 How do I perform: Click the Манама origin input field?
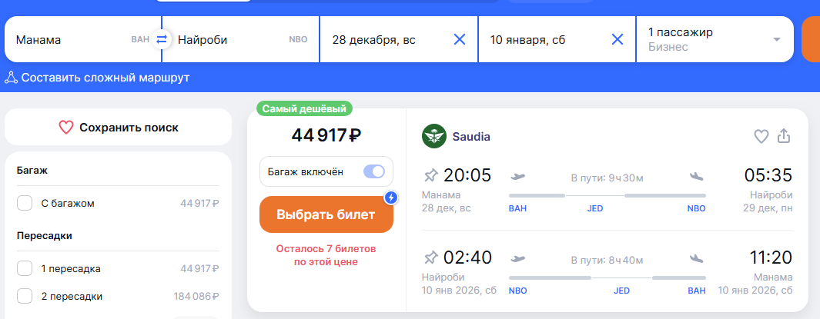click(69, 39)
